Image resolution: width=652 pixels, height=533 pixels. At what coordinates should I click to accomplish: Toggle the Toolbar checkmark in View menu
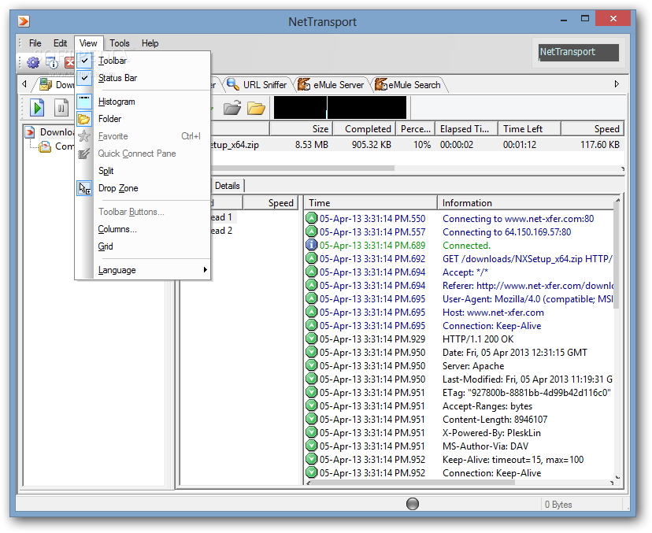[84, 61]
